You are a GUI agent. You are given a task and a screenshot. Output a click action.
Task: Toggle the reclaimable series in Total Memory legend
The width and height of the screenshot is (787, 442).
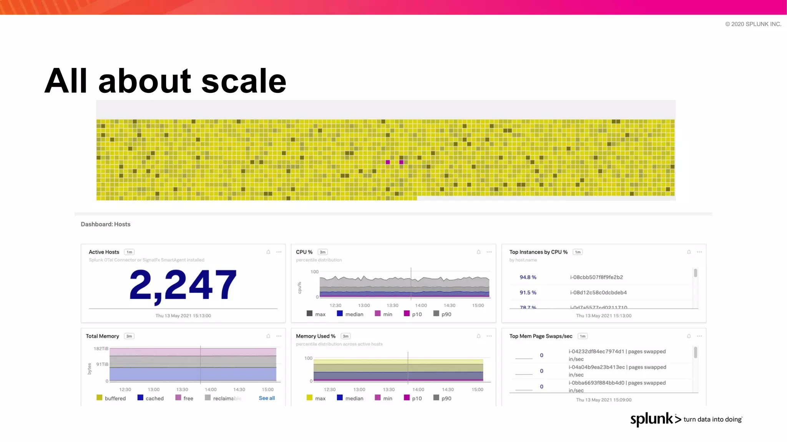click(223, 398)
